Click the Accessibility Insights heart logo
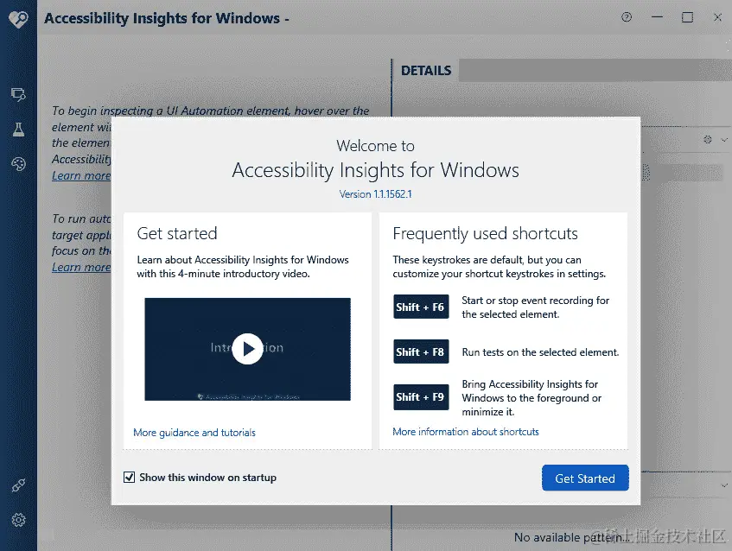 tap(18, 18)
